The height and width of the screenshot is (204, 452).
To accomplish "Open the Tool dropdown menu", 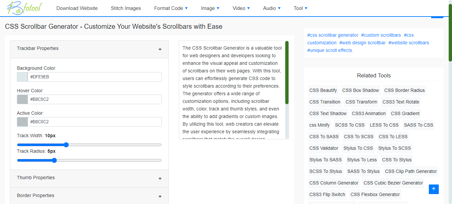I will [x=300, y=8].
